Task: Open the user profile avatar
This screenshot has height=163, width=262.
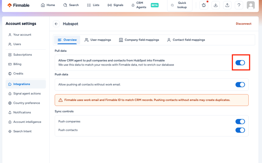Action: click(251, 5)
